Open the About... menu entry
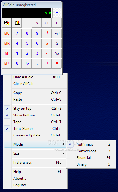Screen dimensions: 118x192 click(x=35, y=178)
